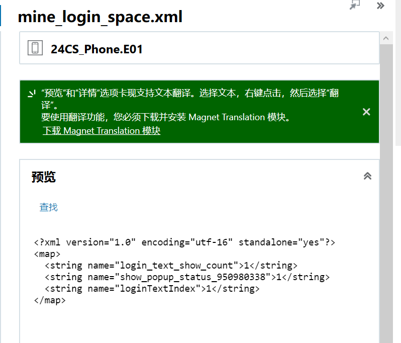The width and height of the screenshot is (401, 343).
Task: Click the show_popup_status_950980338 string line
Action: coord(187,277)
